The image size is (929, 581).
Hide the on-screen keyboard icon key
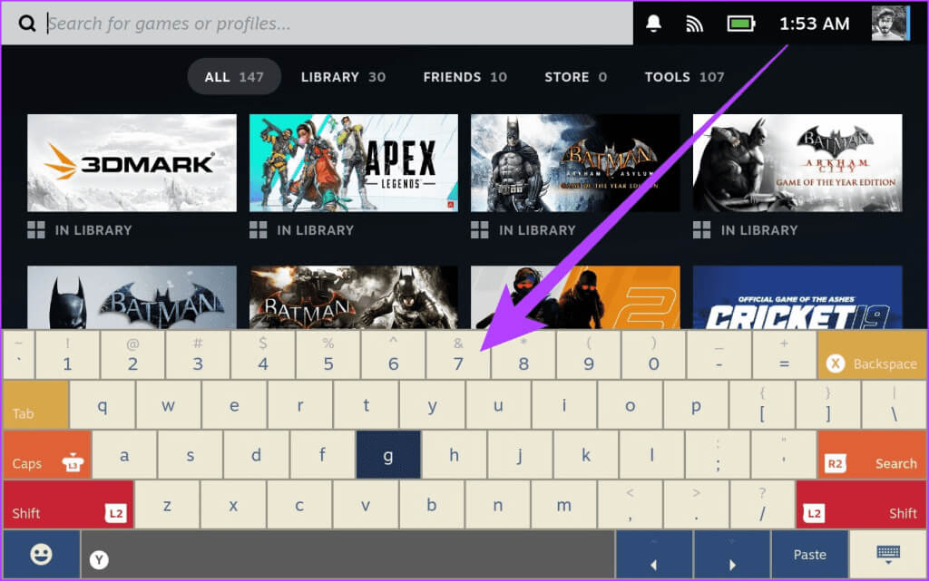pos(887,555)
